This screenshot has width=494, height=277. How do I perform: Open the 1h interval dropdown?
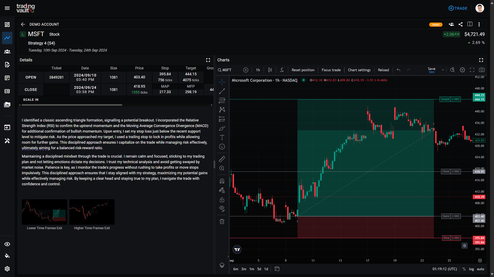point(258,70)
